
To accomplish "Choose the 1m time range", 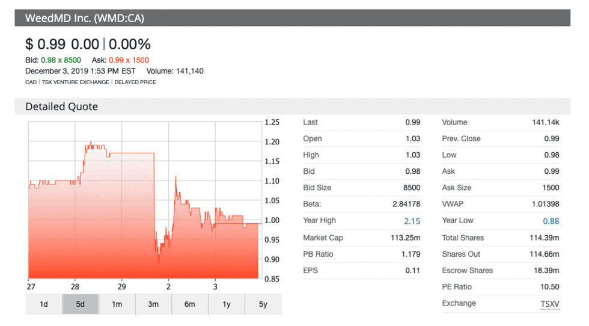I will (117, 304).
